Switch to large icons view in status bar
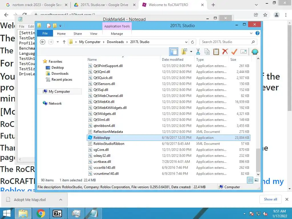This screenshot has width=292, height=219. [256, 180]
